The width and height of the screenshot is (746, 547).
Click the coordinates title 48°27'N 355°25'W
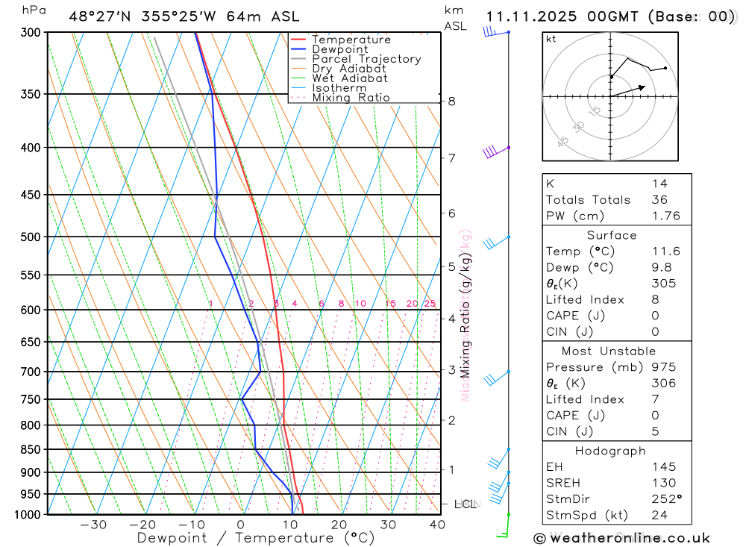[x=142, y=16]
